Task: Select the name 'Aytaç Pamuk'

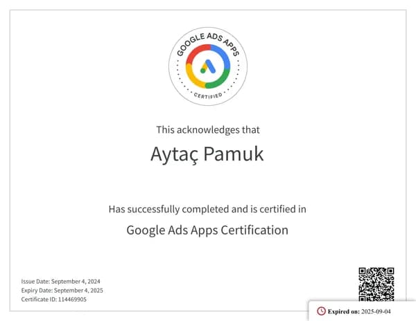Action: [207, 154]
